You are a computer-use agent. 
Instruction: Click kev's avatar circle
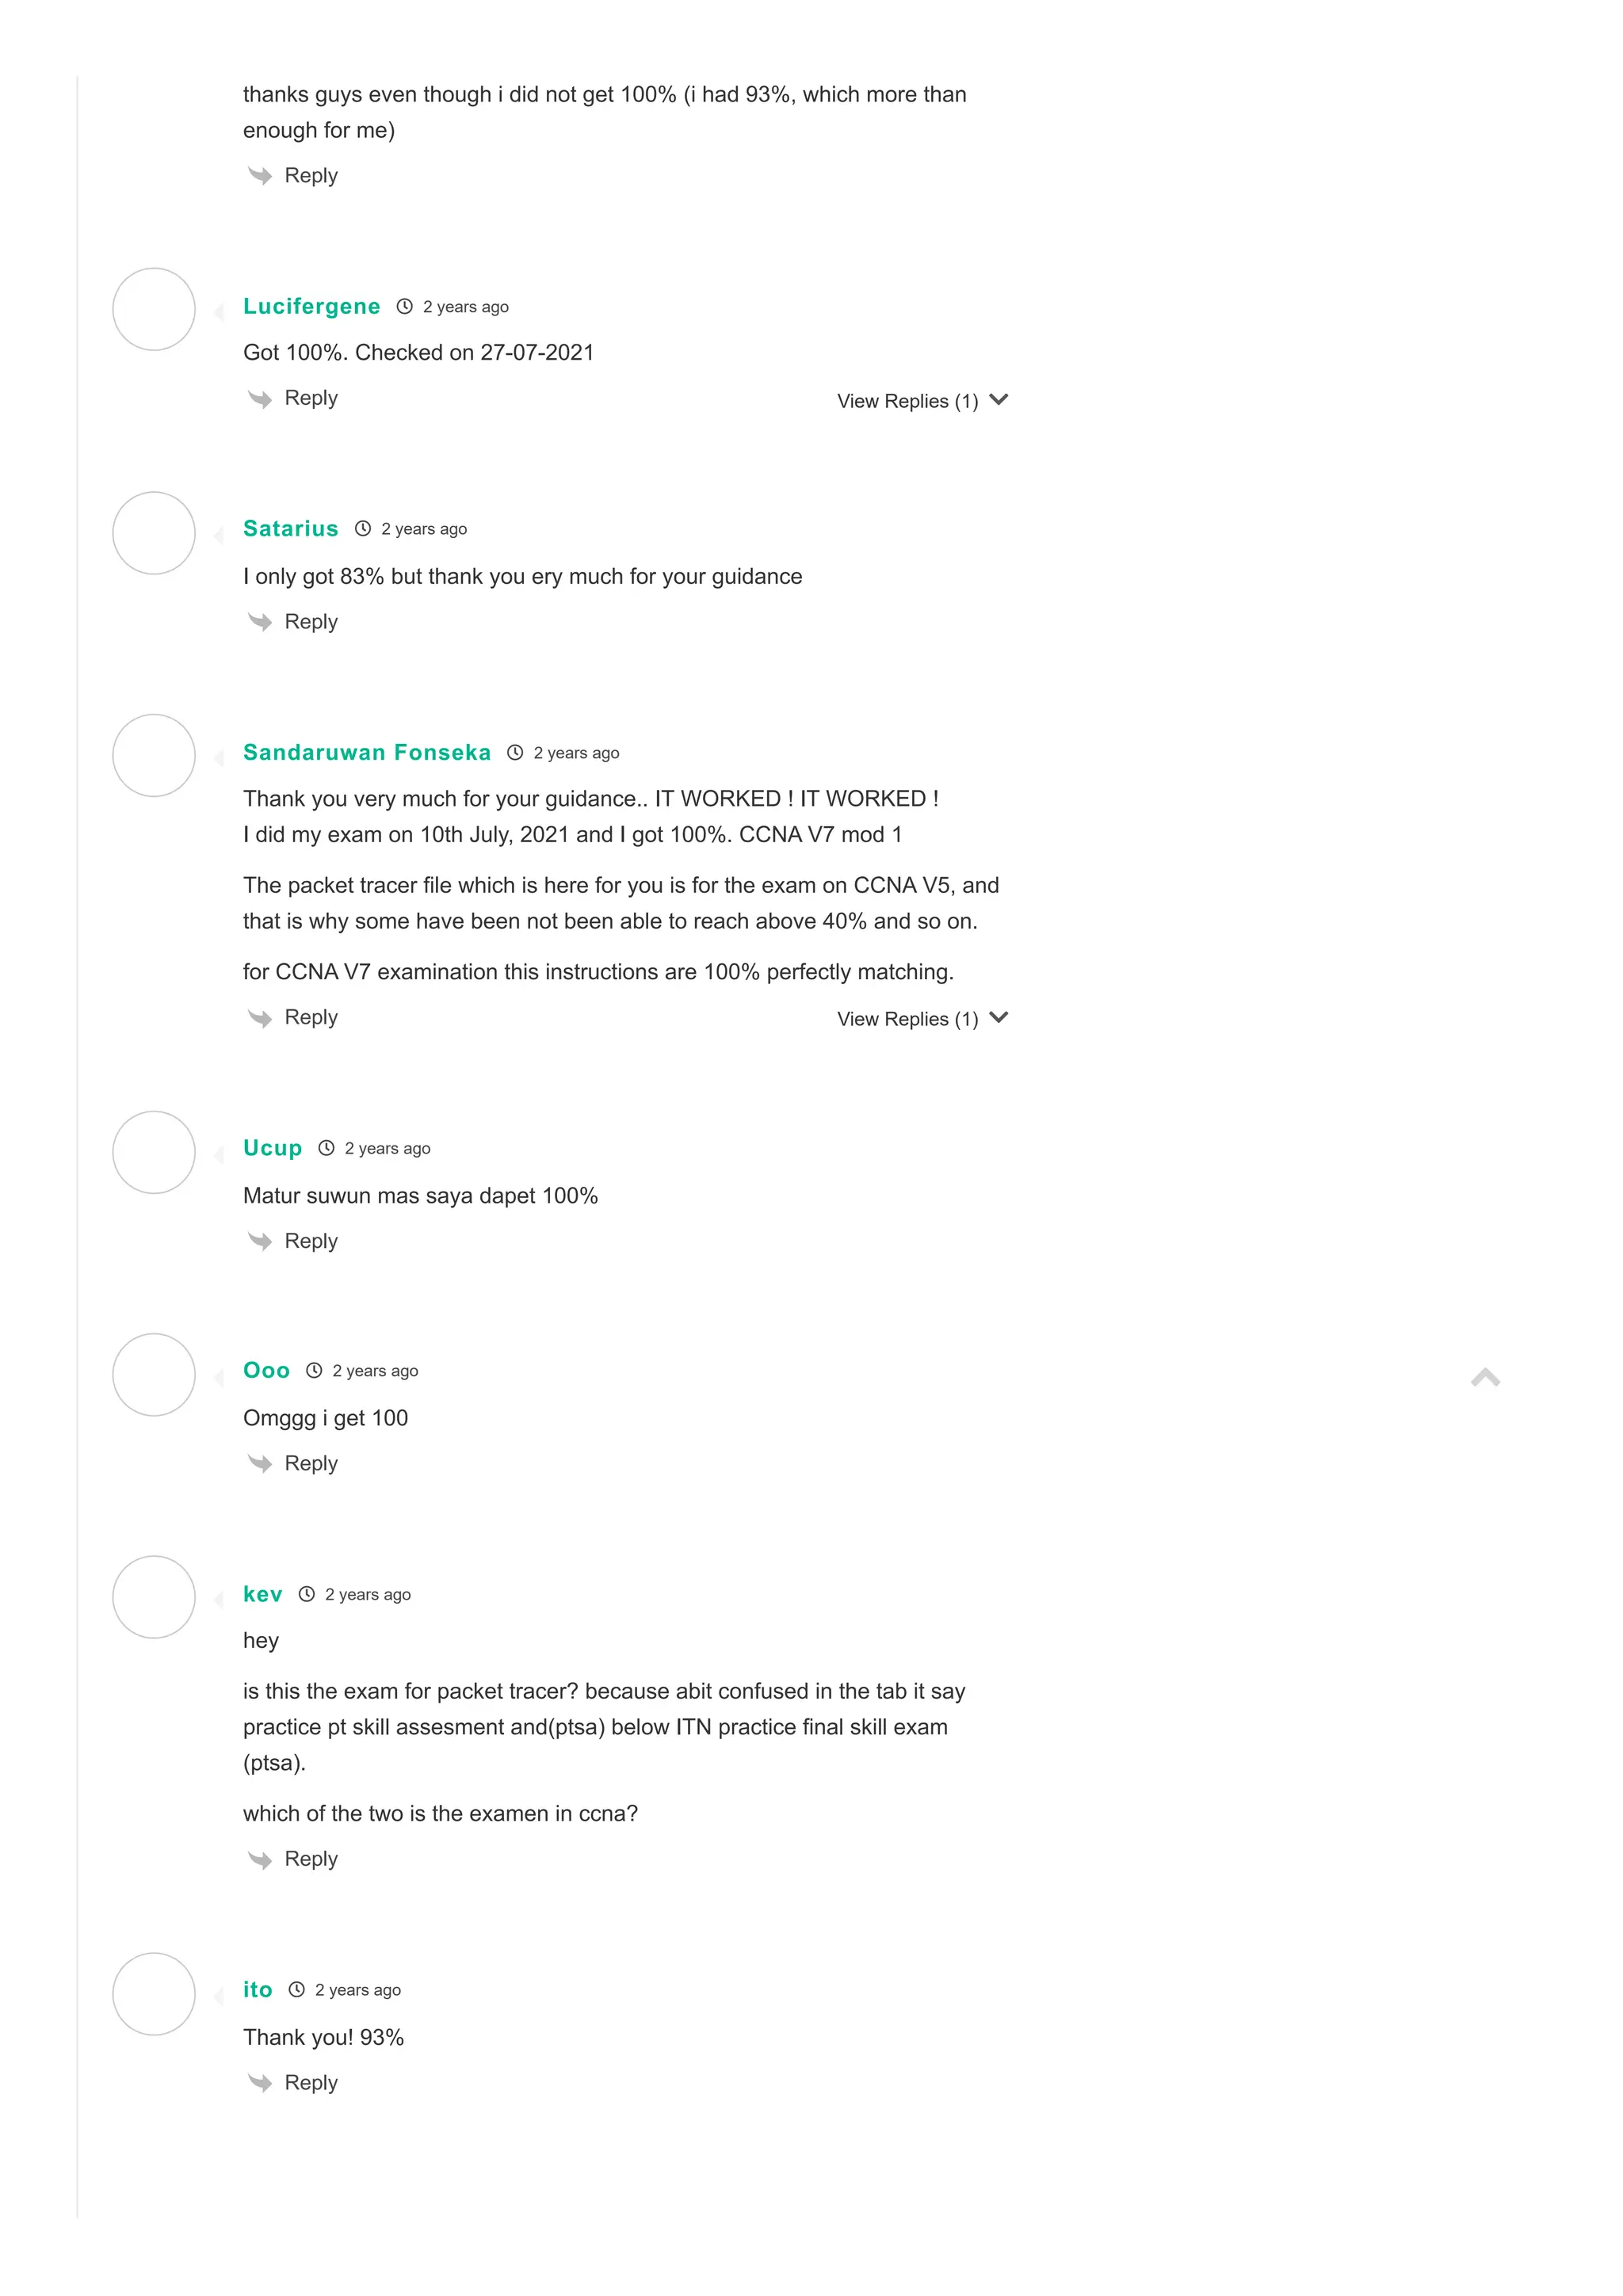154,1597
